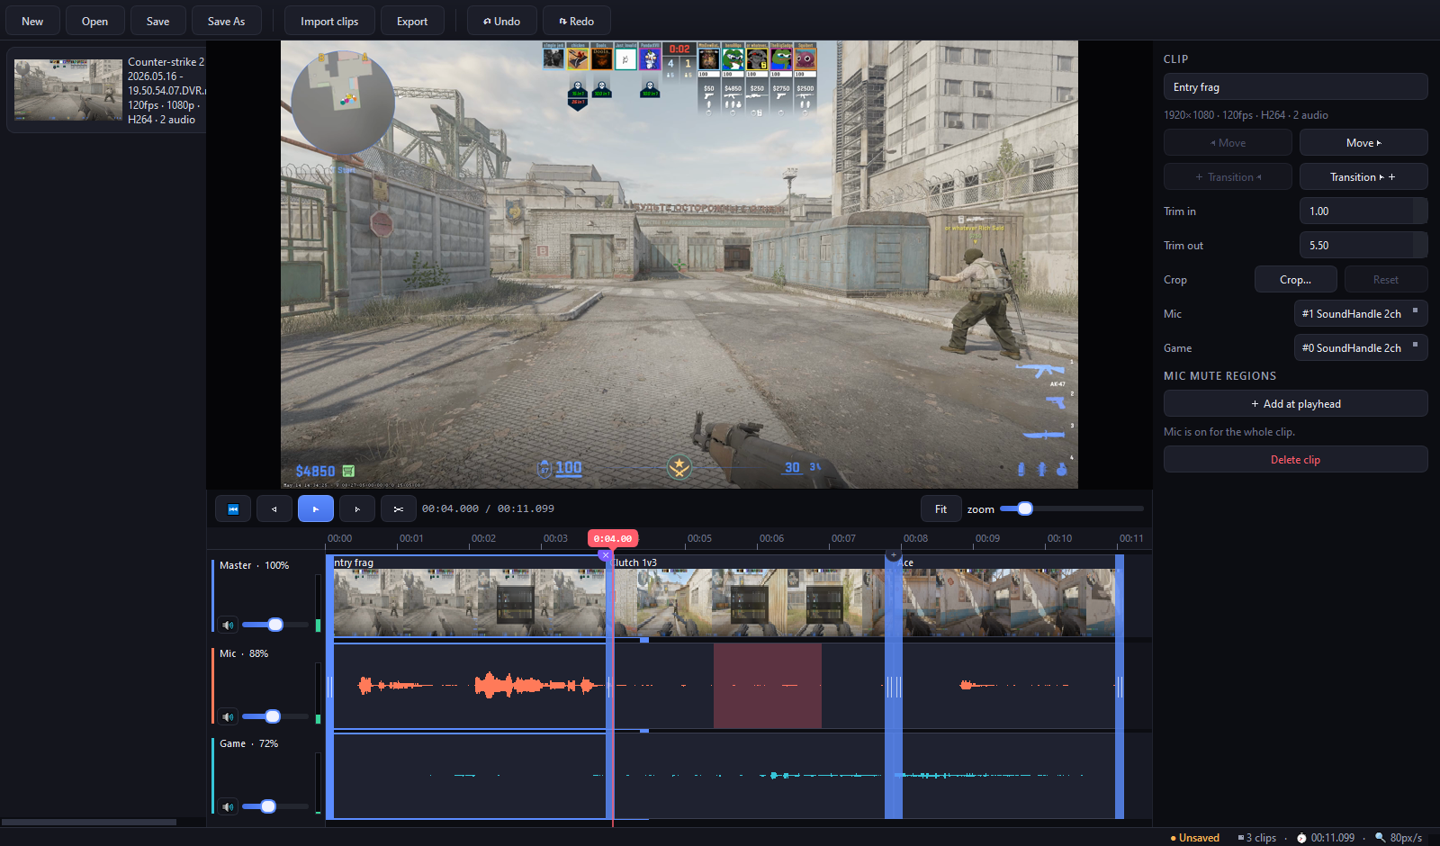Click the 00:08 ruler mark

pos(915,538)
